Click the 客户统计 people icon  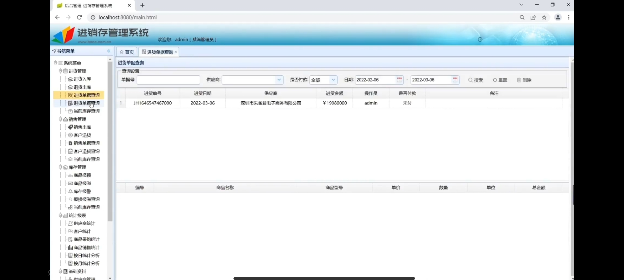[70, 231]
